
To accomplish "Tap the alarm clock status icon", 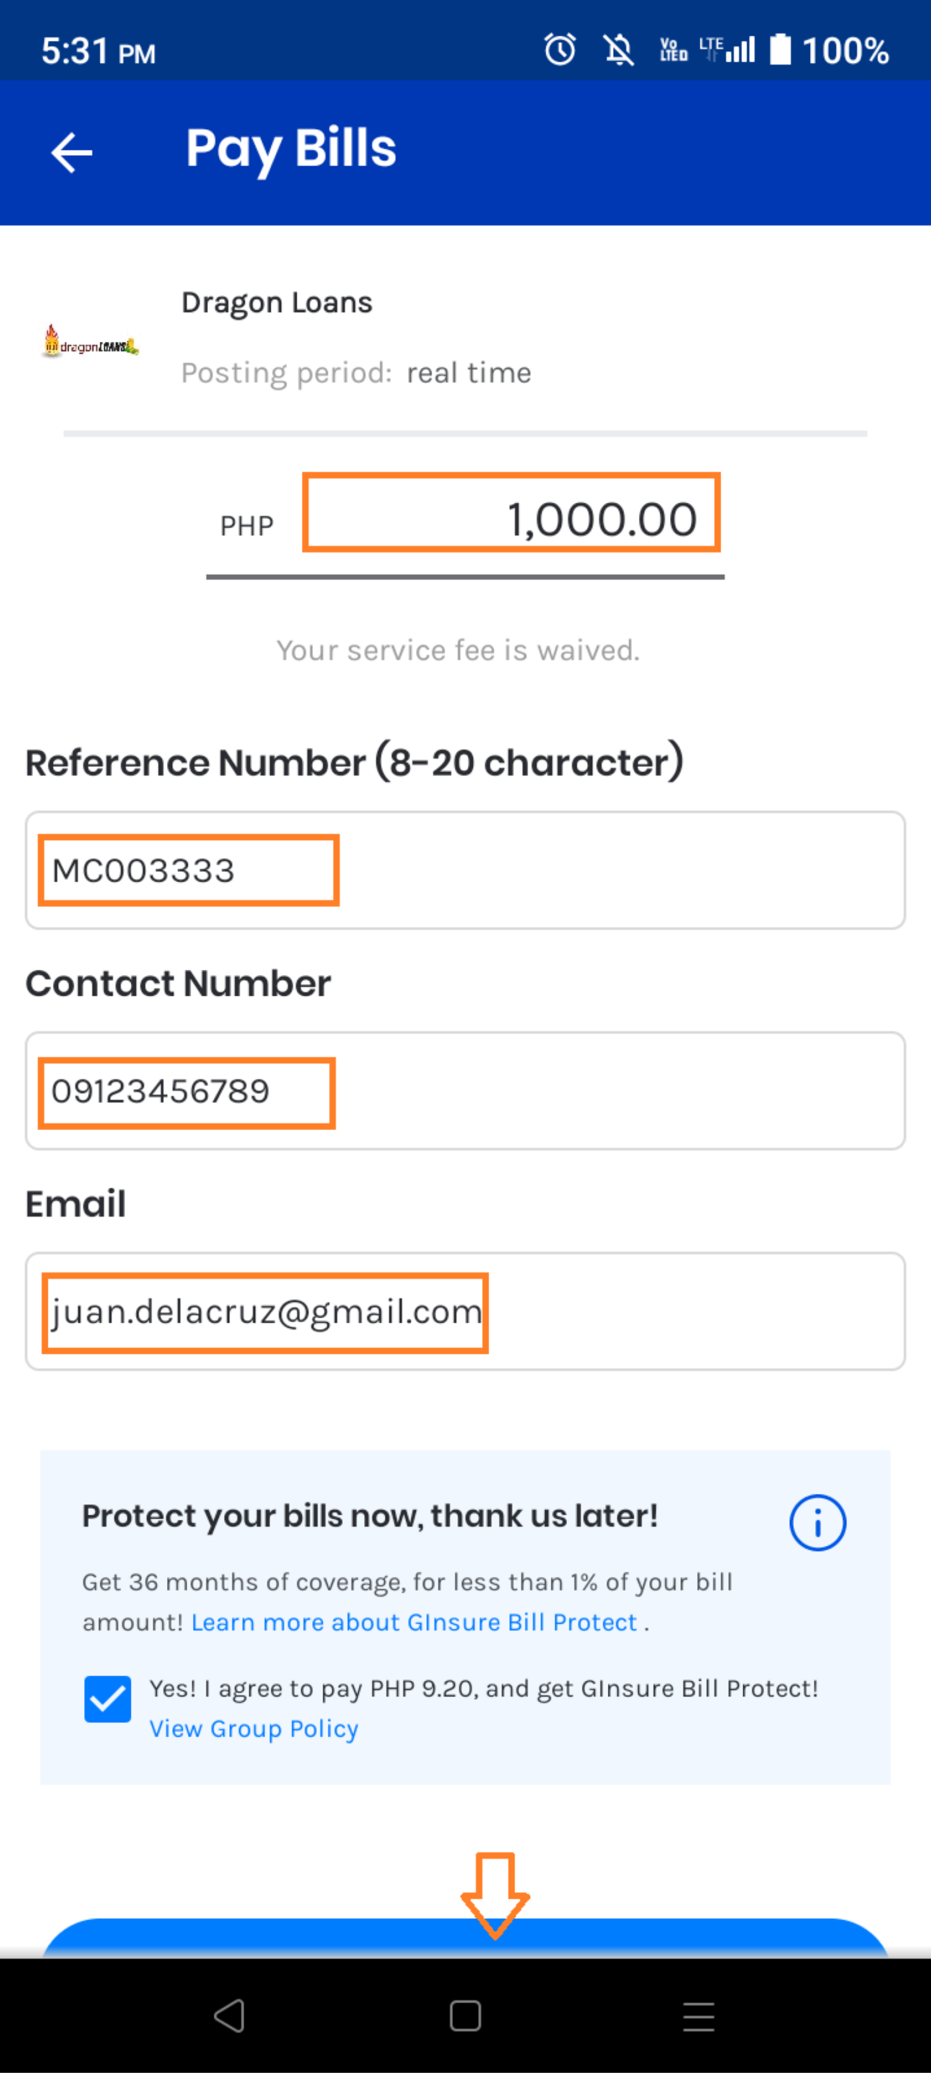I will tap(560, 50).
